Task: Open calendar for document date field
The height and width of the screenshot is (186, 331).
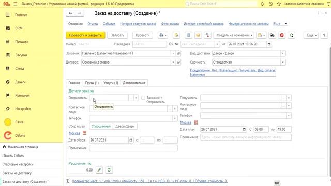Action: tap(269, 44)
